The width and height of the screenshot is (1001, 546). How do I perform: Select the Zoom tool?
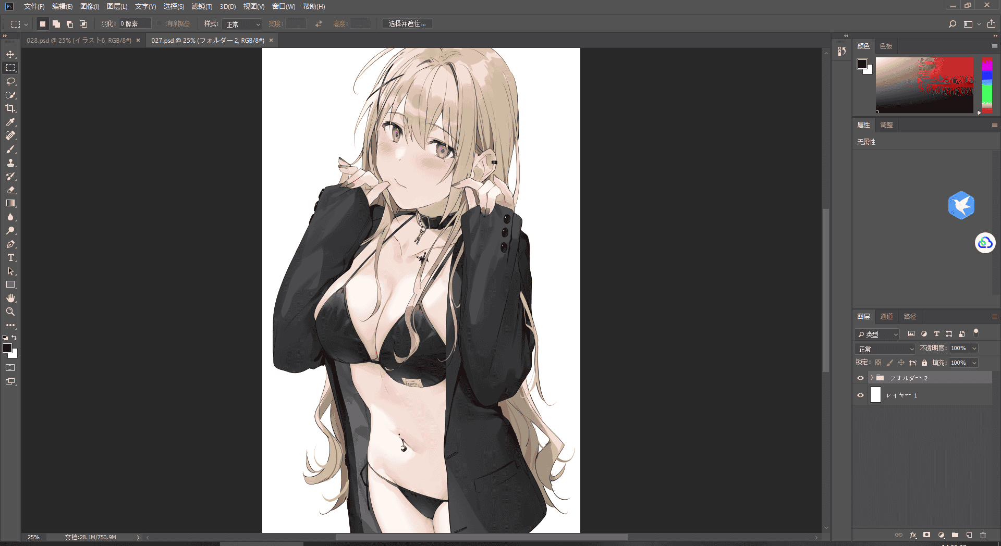(x=10, y=312)
